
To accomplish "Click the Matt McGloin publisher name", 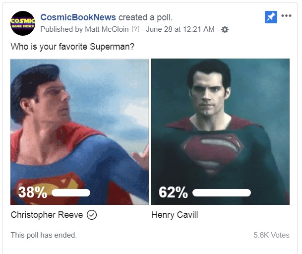I will (x=107, y=29).
